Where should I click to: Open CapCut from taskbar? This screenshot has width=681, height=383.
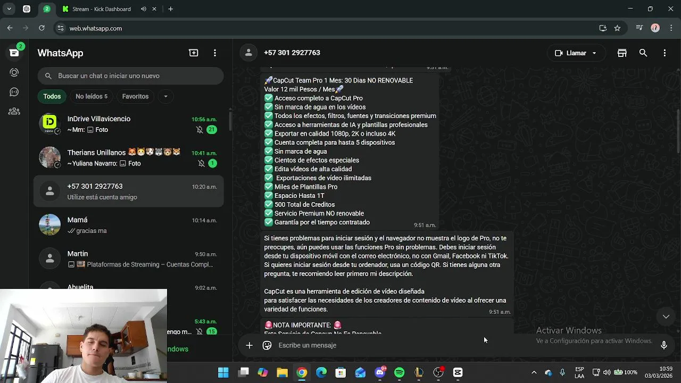(x=458, y=372)
